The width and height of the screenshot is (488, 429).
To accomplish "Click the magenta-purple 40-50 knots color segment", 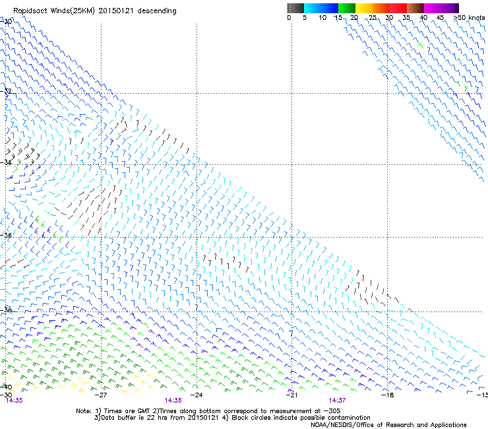I will 441,8.
